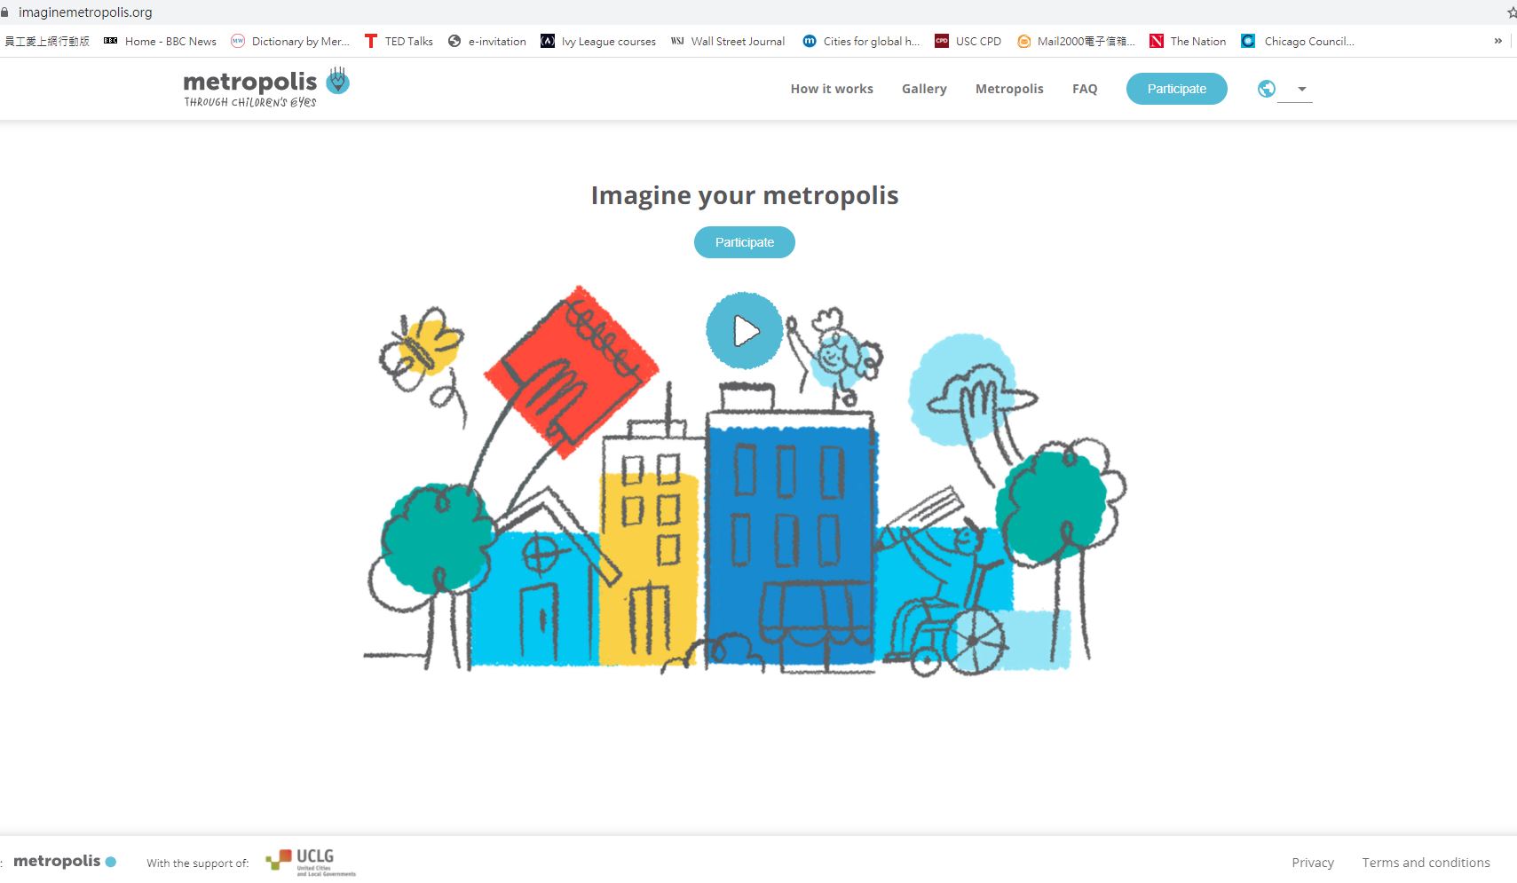Screen dimensions: 1517x883
Task: Open the Privacy link in footer
Action: (1312, 863)
